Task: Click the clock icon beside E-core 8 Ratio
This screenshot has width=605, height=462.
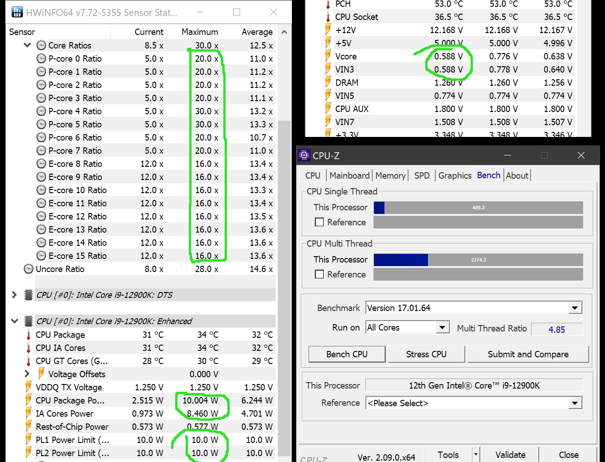Action: (x=41, y=164)
